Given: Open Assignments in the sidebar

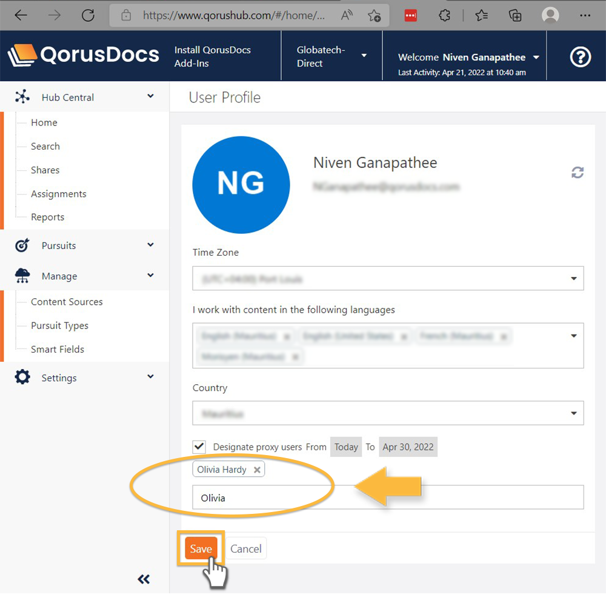Looking at the screenshot, I should tap(59, 194).
